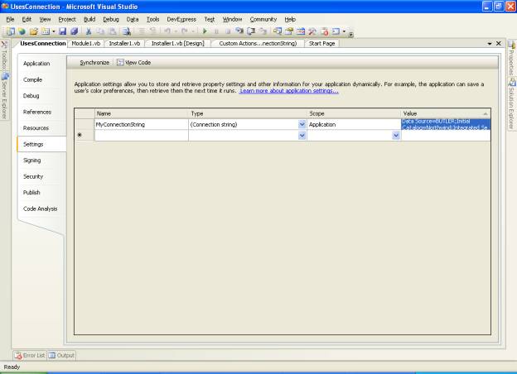Switch to Installer1.vb [Design] tab
This screenshot has width=517, height=374.
177,44
